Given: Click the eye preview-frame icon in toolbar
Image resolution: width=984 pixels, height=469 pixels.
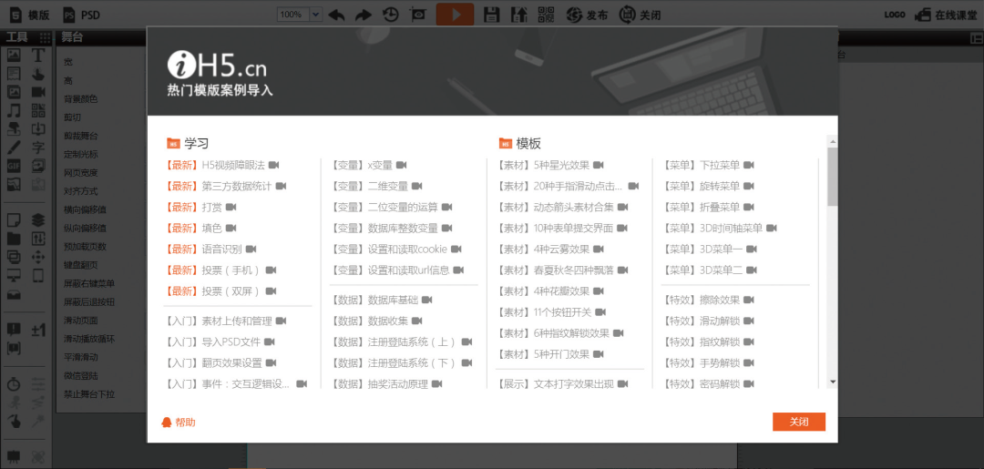Looking at the screenshot, I should pyautogui.click(x=417, y=15).
